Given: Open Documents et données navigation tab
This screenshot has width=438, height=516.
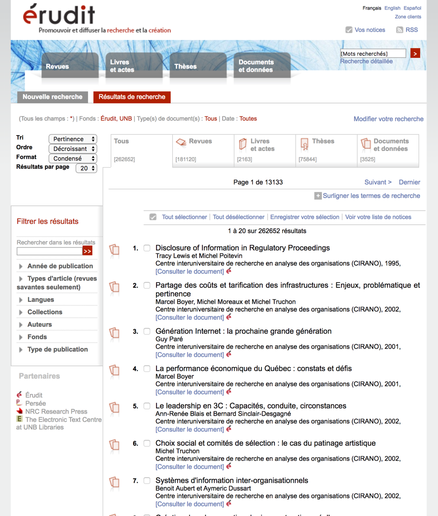Looking at the screenshot, I should [262, 66].
